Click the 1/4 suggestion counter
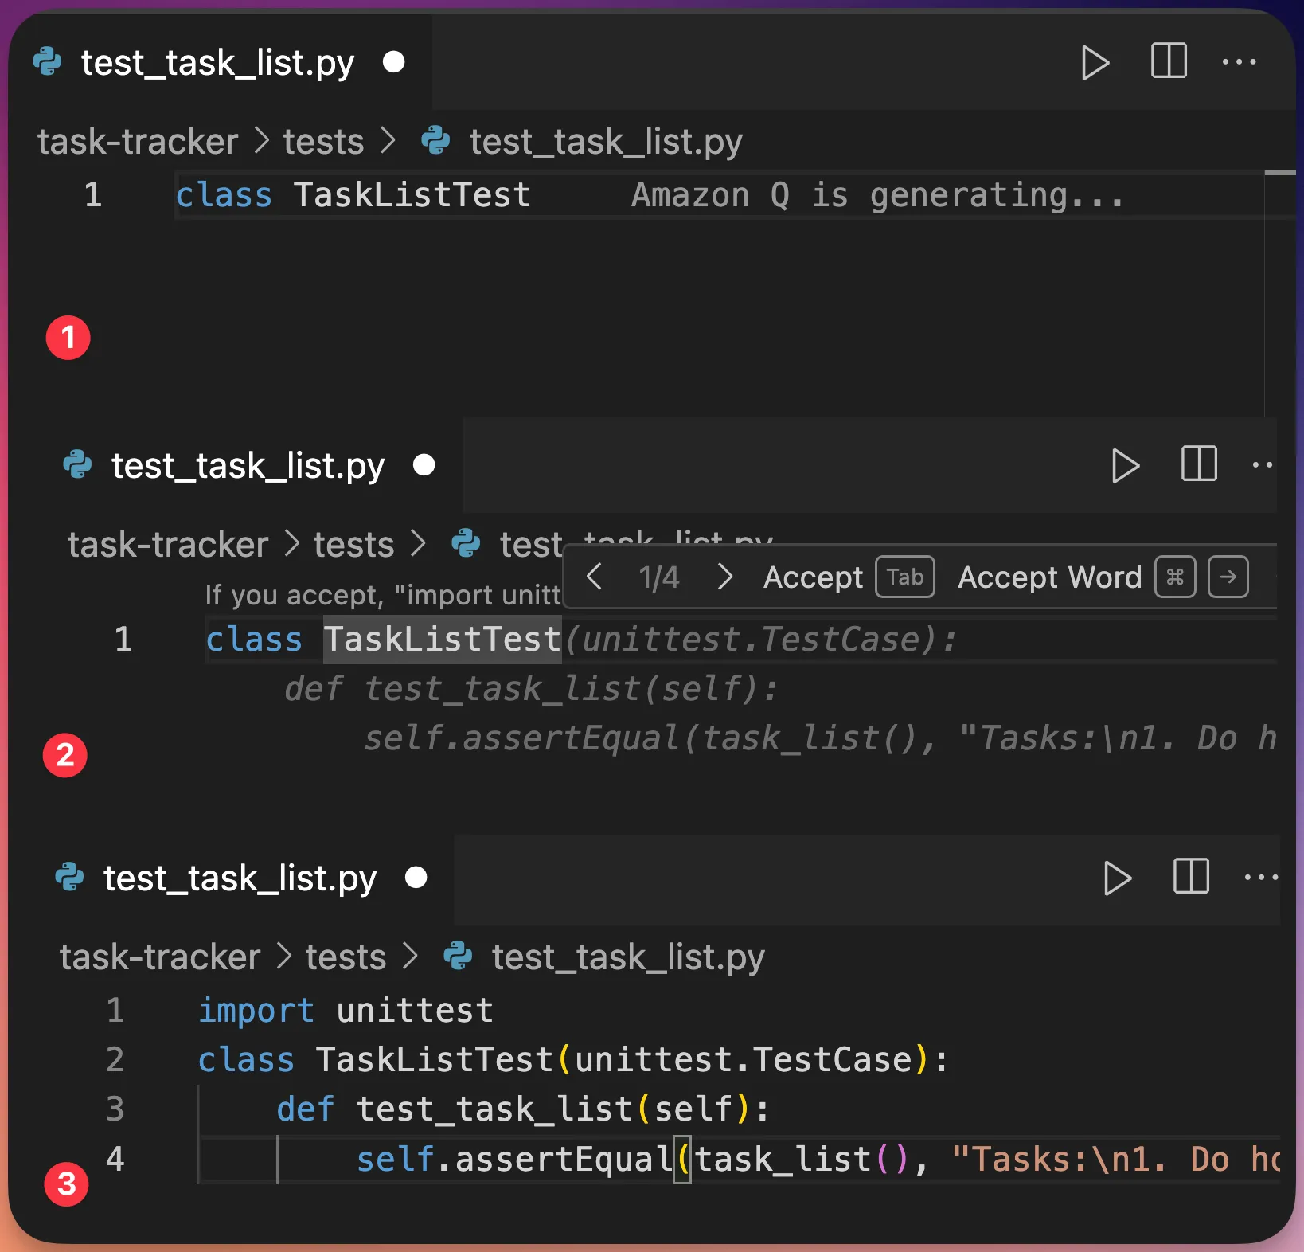This screenshot has height=1252, width=1304. pyautogui.click(x=659, y=577)
